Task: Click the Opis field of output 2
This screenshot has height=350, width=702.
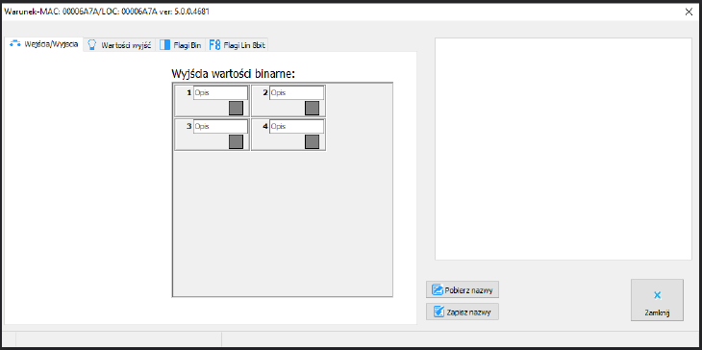Action: point(296,93)
